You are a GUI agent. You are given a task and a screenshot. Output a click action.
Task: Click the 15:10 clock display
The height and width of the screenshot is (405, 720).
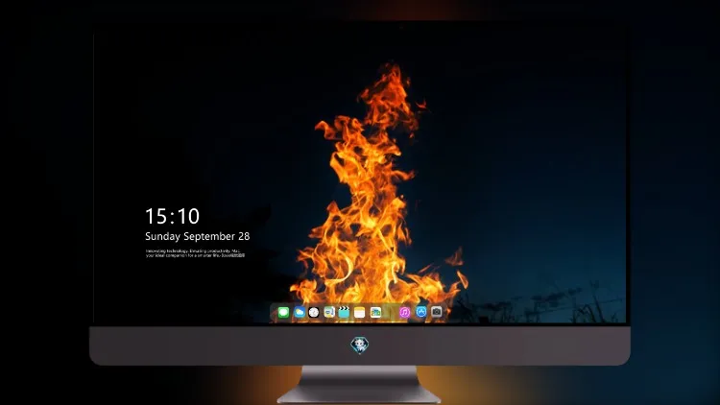click(172, 216)
